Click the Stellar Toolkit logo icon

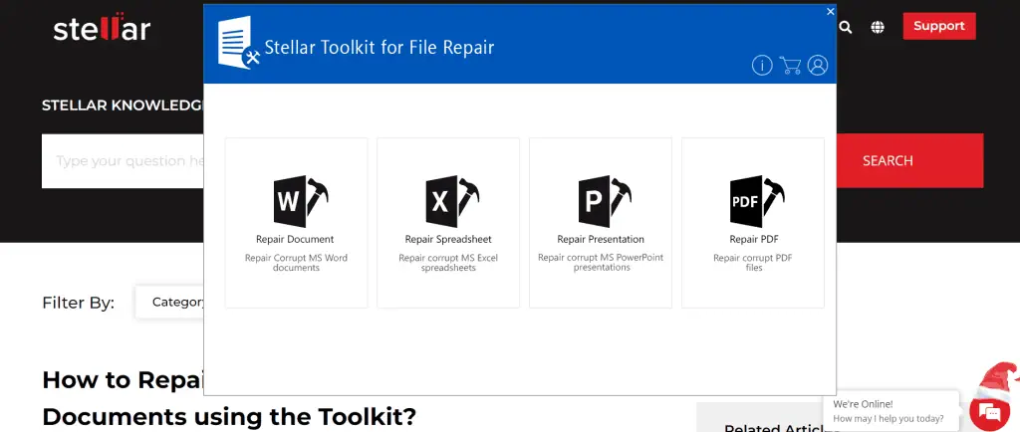coord(239,43)
